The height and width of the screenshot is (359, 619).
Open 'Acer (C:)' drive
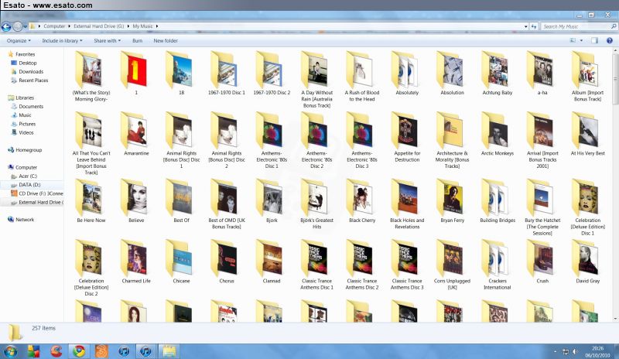pos(28,176)
